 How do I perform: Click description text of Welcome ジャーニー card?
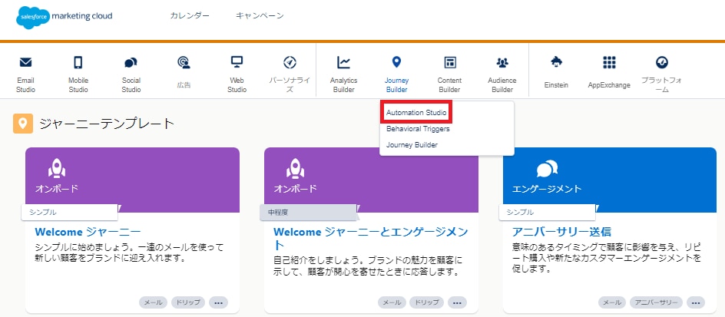pyautogui.click(x=130, y=253)
